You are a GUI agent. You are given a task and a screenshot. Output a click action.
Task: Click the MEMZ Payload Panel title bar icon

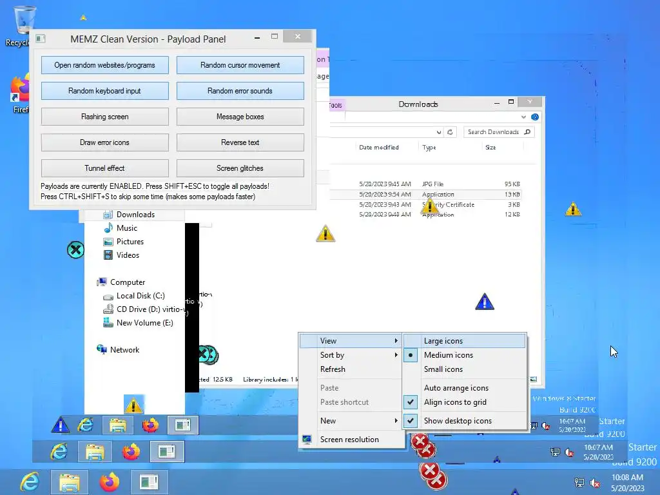41,39
